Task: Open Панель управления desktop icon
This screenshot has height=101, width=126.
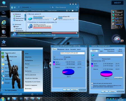Action: pyautogui.click(x=4, y=34)
